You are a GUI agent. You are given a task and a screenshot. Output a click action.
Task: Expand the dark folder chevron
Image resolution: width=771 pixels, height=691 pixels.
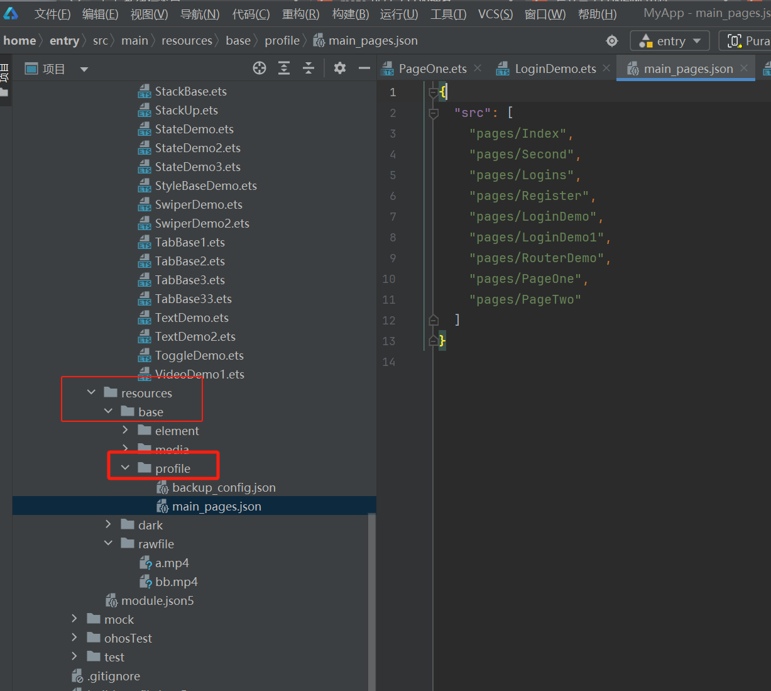click(108, 524)
